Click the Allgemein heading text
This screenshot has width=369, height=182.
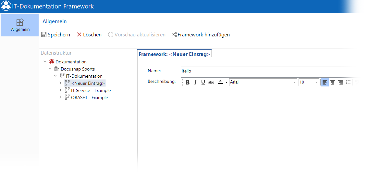coord(55,21)
